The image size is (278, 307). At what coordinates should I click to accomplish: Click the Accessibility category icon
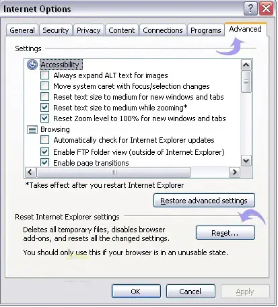click(x=32, y=65)
